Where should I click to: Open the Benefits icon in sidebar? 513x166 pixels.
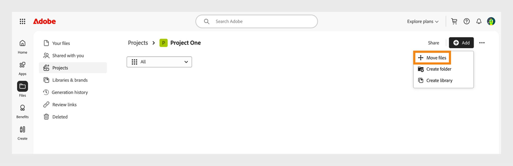(x=22, y=108)
